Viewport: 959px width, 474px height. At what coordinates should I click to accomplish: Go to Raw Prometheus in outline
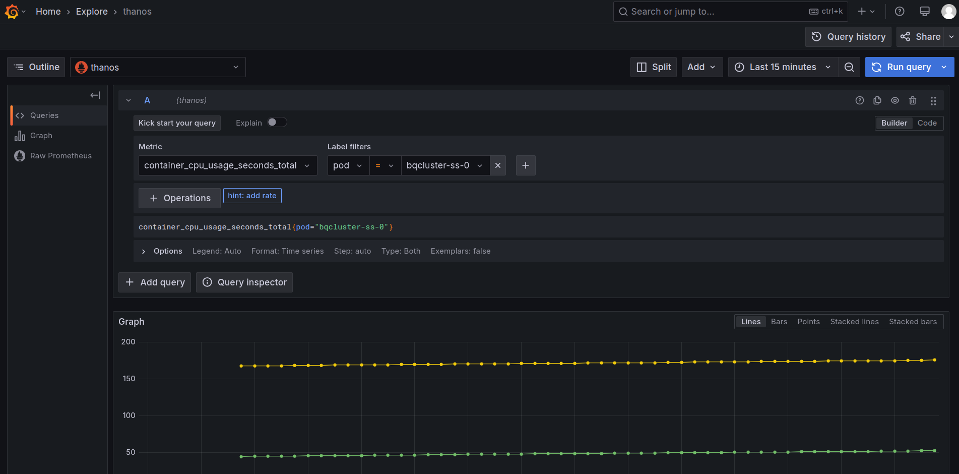60,156
